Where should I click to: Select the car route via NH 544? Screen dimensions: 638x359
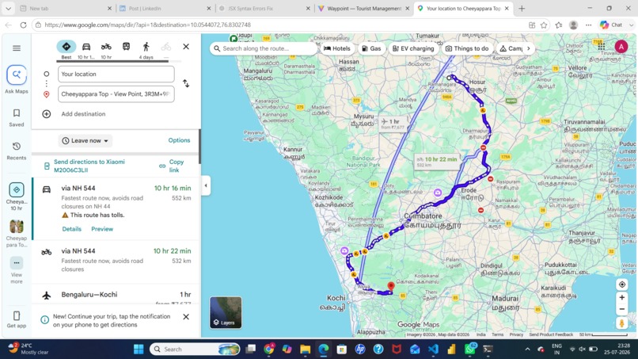(116, 208)
